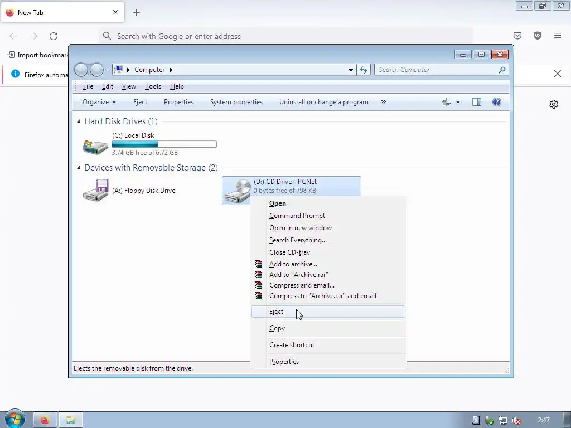Screen dimensions: 571x428
Task: Click the Explorer refresh button
Action: [x=364, y=70]
